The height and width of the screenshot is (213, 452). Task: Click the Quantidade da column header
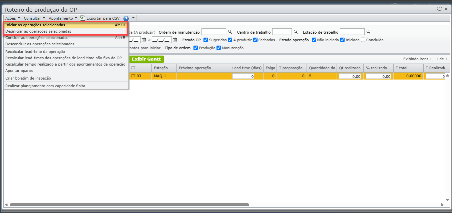click(322, 68)
